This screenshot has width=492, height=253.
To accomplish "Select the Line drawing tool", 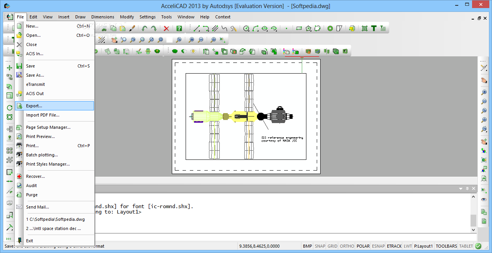I will (197, 28).
